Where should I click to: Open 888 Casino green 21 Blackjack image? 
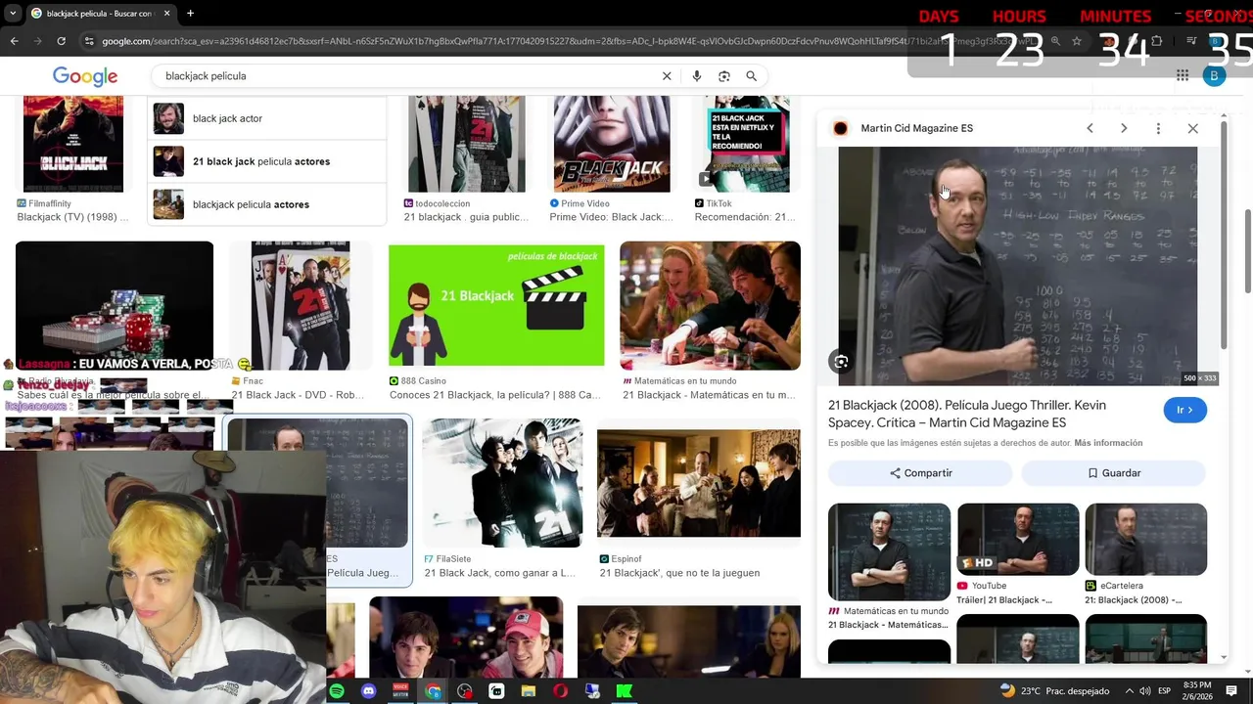click(x=496, y=305)
